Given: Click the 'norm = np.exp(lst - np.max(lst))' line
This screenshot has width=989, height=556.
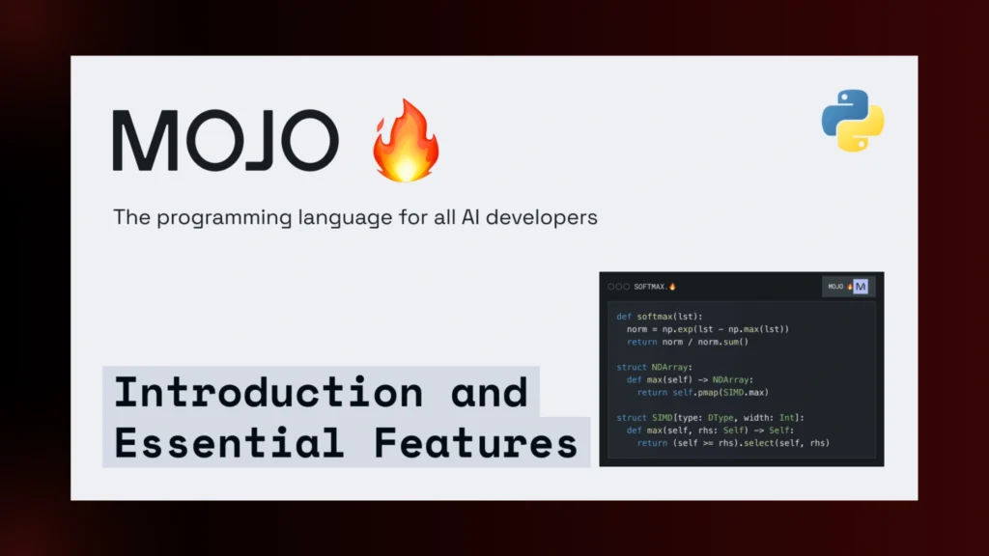Looking at the screenshot, I should (708, 329).
